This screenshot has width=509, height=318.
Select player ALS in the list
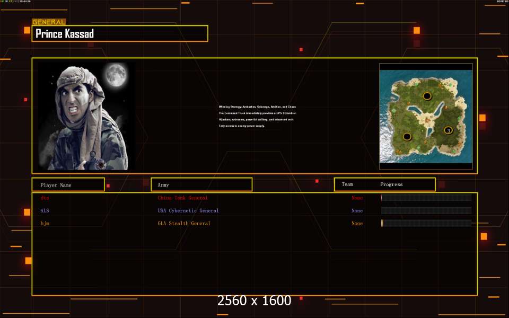click(x=45, y=210)
